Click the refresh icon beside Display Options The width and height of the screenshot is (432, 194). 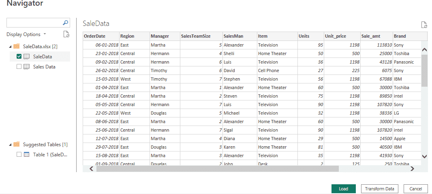(x=66, y=34)
